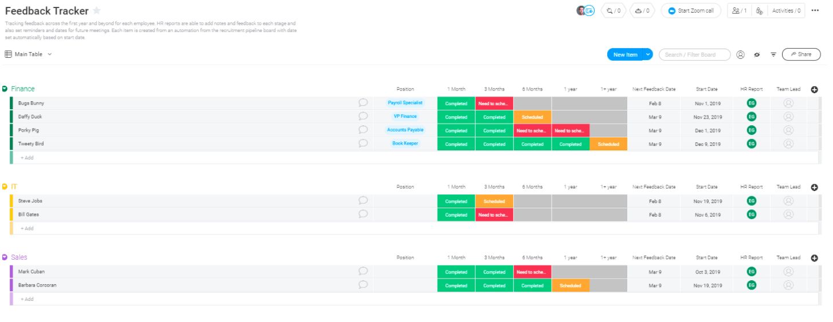This screenshot has width=833, height=322.
Task: Open Bugs Bunny Payroll Specialist position tag
Action: (x=405, y=103)
